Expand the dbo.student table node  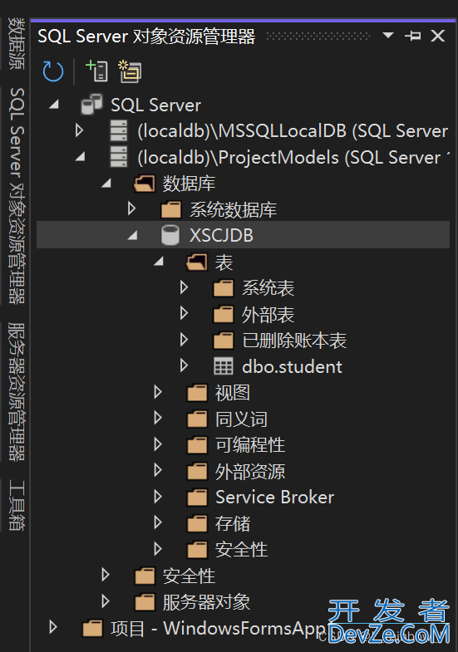[x=184, y=366]
